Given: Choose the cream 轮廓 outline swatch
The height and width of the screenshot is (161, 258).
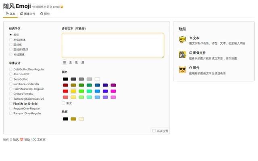Looking at the screenshot, I should point(81,119).
